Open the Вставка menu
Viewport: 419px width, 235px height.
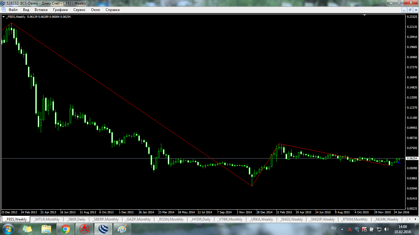[x=41, y=10]
